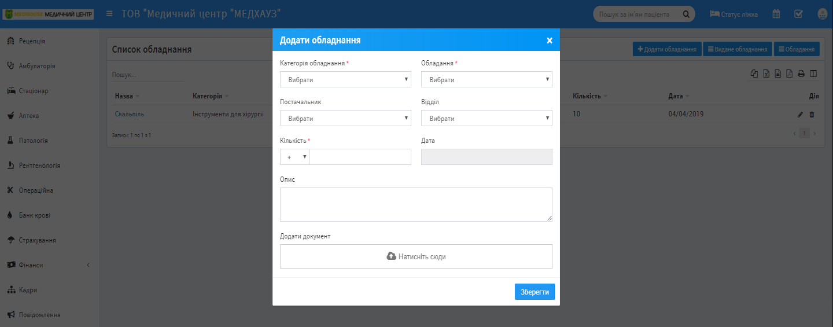Expand the Постачальник dropdown
Viewport: 833px width, 327px height.
point(345,118)
